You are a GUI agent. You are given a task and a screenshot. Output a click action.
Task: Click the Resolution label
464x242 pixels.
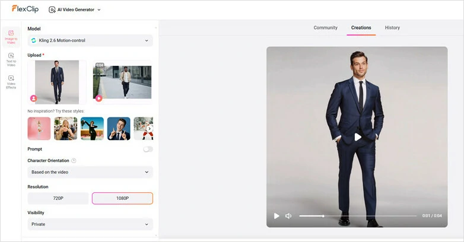point(38,187)
